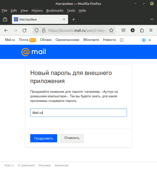This screenshot has width=157, height=169.
Task: Click the padlock site info icon
Action: point(44,30)
